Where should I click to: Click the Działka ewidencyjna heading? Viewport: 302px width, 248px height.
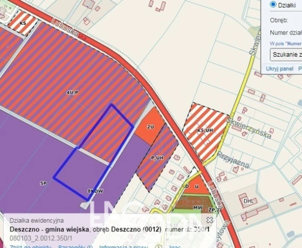[x=37, y=221]
